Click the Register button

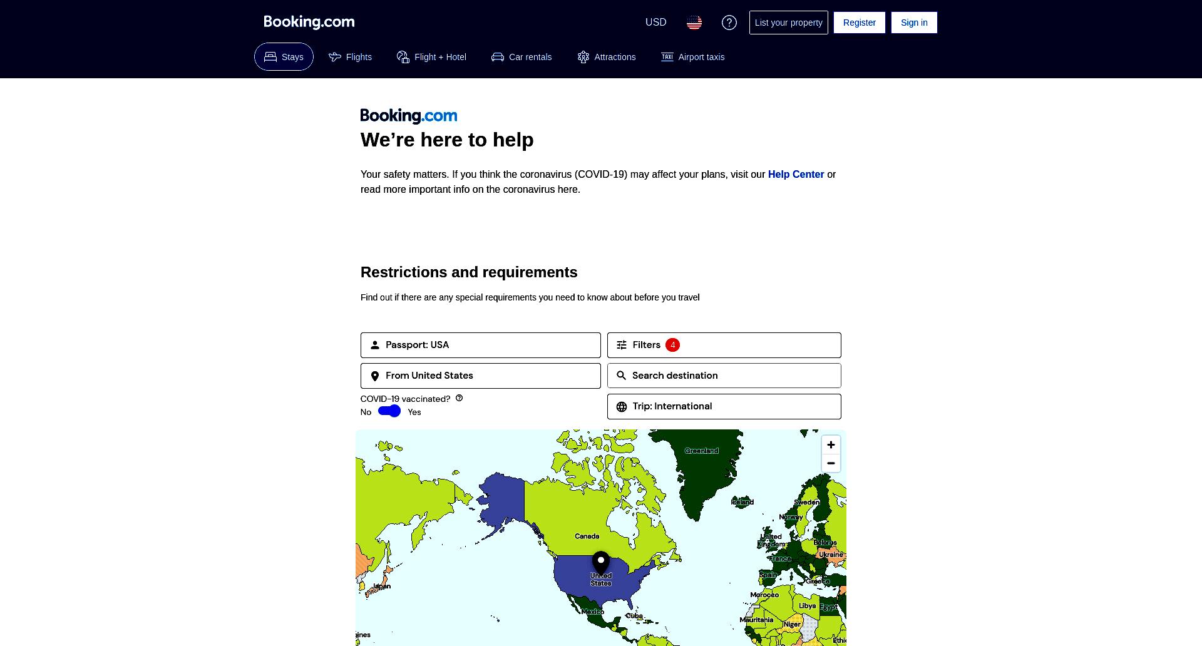point(859,23)
